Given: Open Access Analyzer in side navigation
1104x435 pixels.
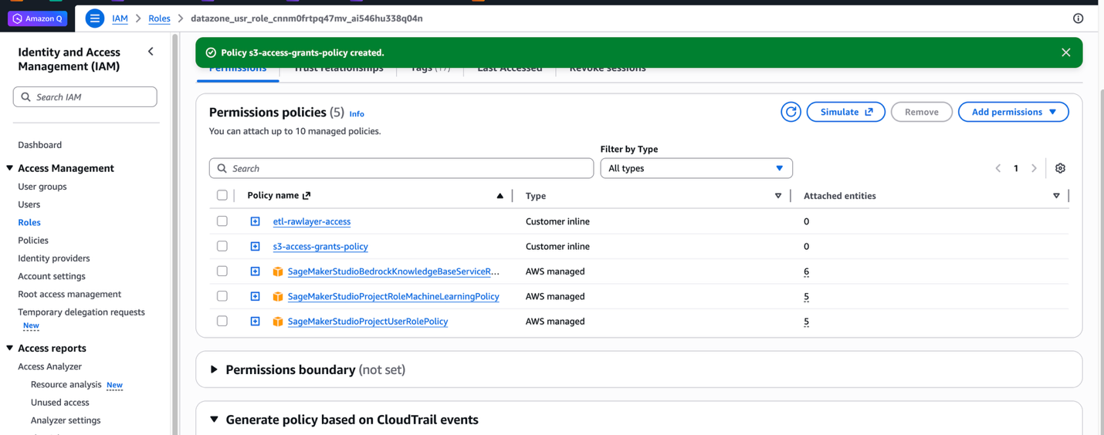Looking at the screenshot, I should (49, 366).
